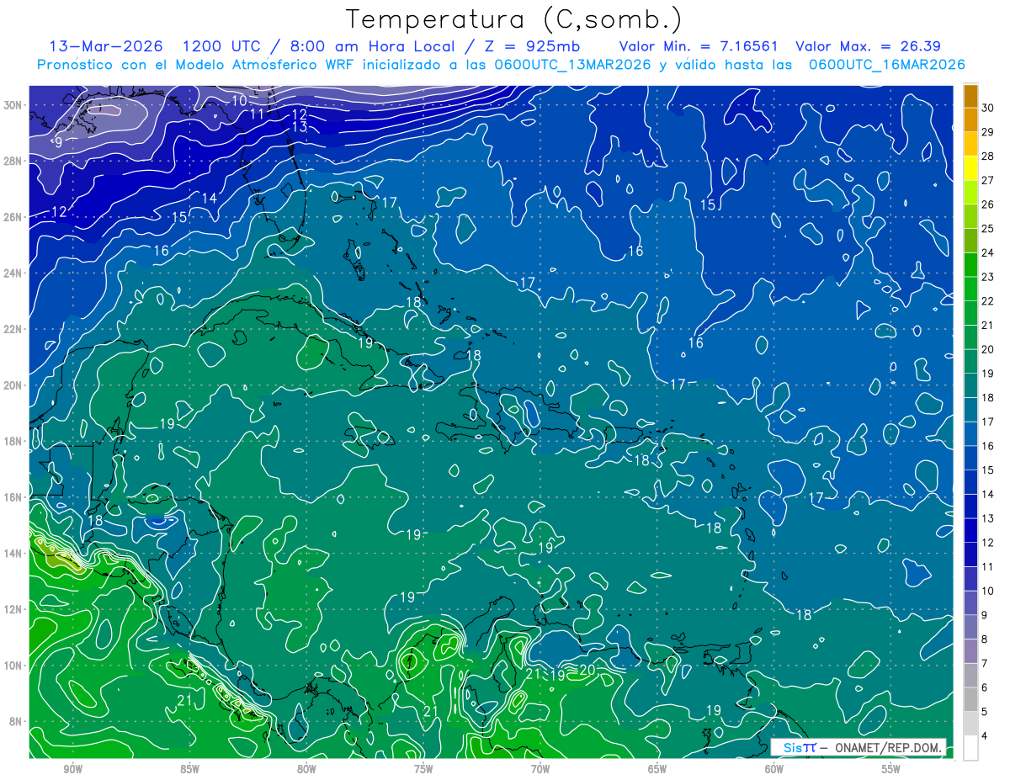This screenshot has width=1010, height=780.
Task: Click the "8N" latitude axis label
Action: tap(17, 722)
